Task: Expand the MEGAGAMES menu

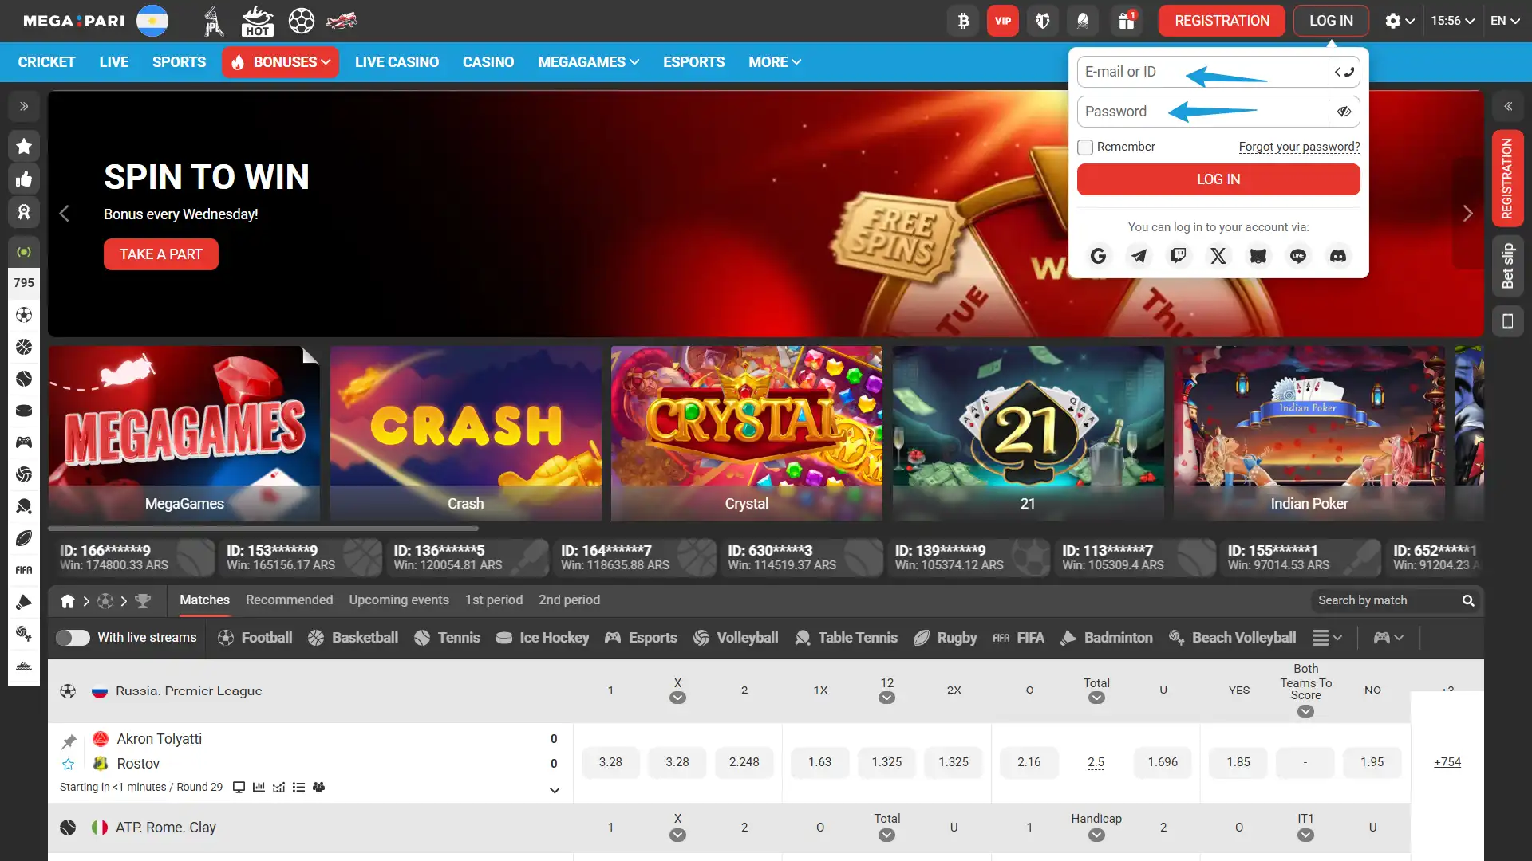Action: 588,62
